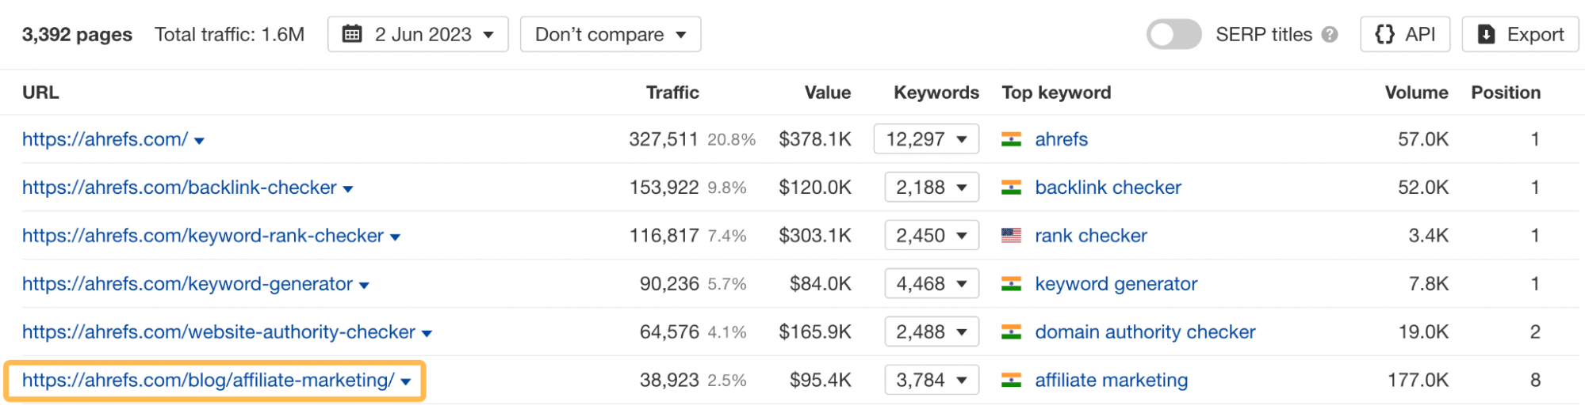Click the API button
This screenshot has height=413, width=1585.
pos(1404,35)
